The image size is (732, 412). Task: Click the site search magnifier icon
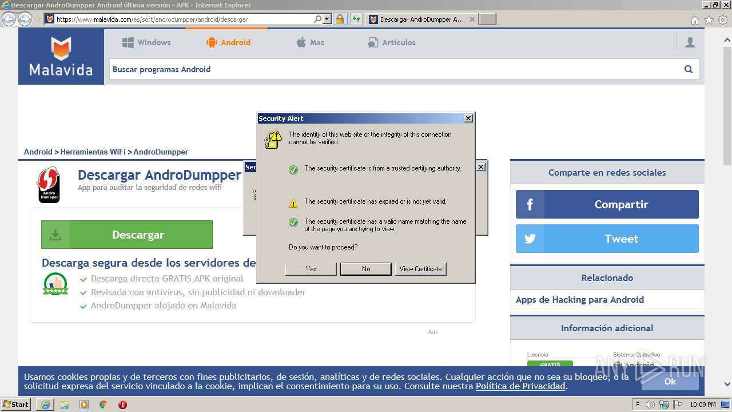tap(689, 69)
